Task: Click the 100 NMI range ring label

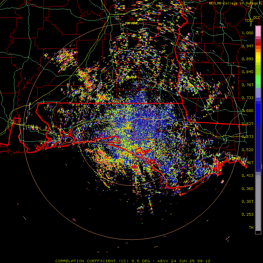Action: click(x=131, y=23)
